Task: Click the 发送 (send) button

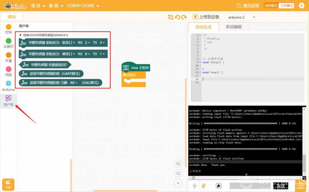Action: tap(281, 186)
